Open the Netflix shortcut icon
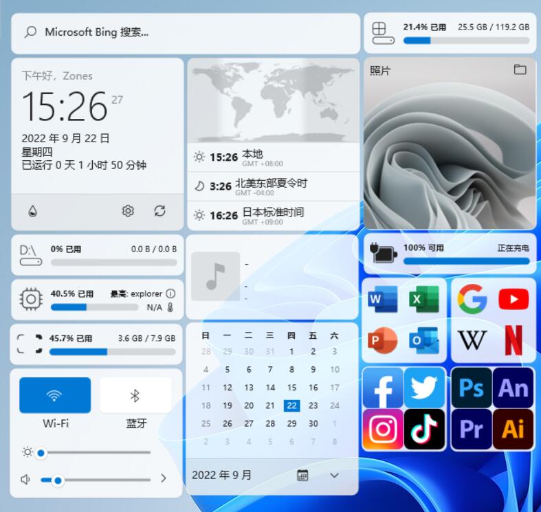Screen dimensions: 541x512 click(514, 340)
